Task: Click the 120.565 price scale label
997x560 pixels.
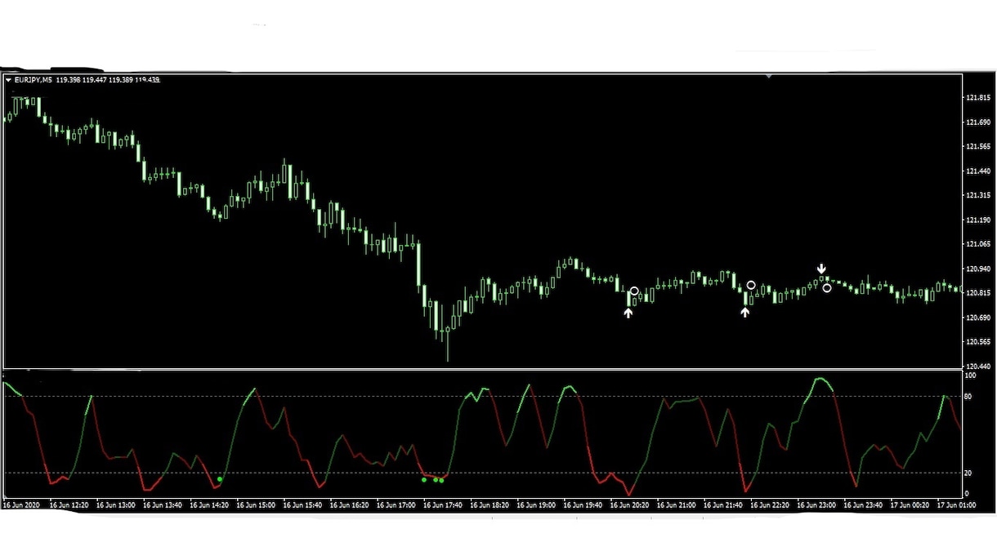Action: pyautogui.click(x=978, y=341)
